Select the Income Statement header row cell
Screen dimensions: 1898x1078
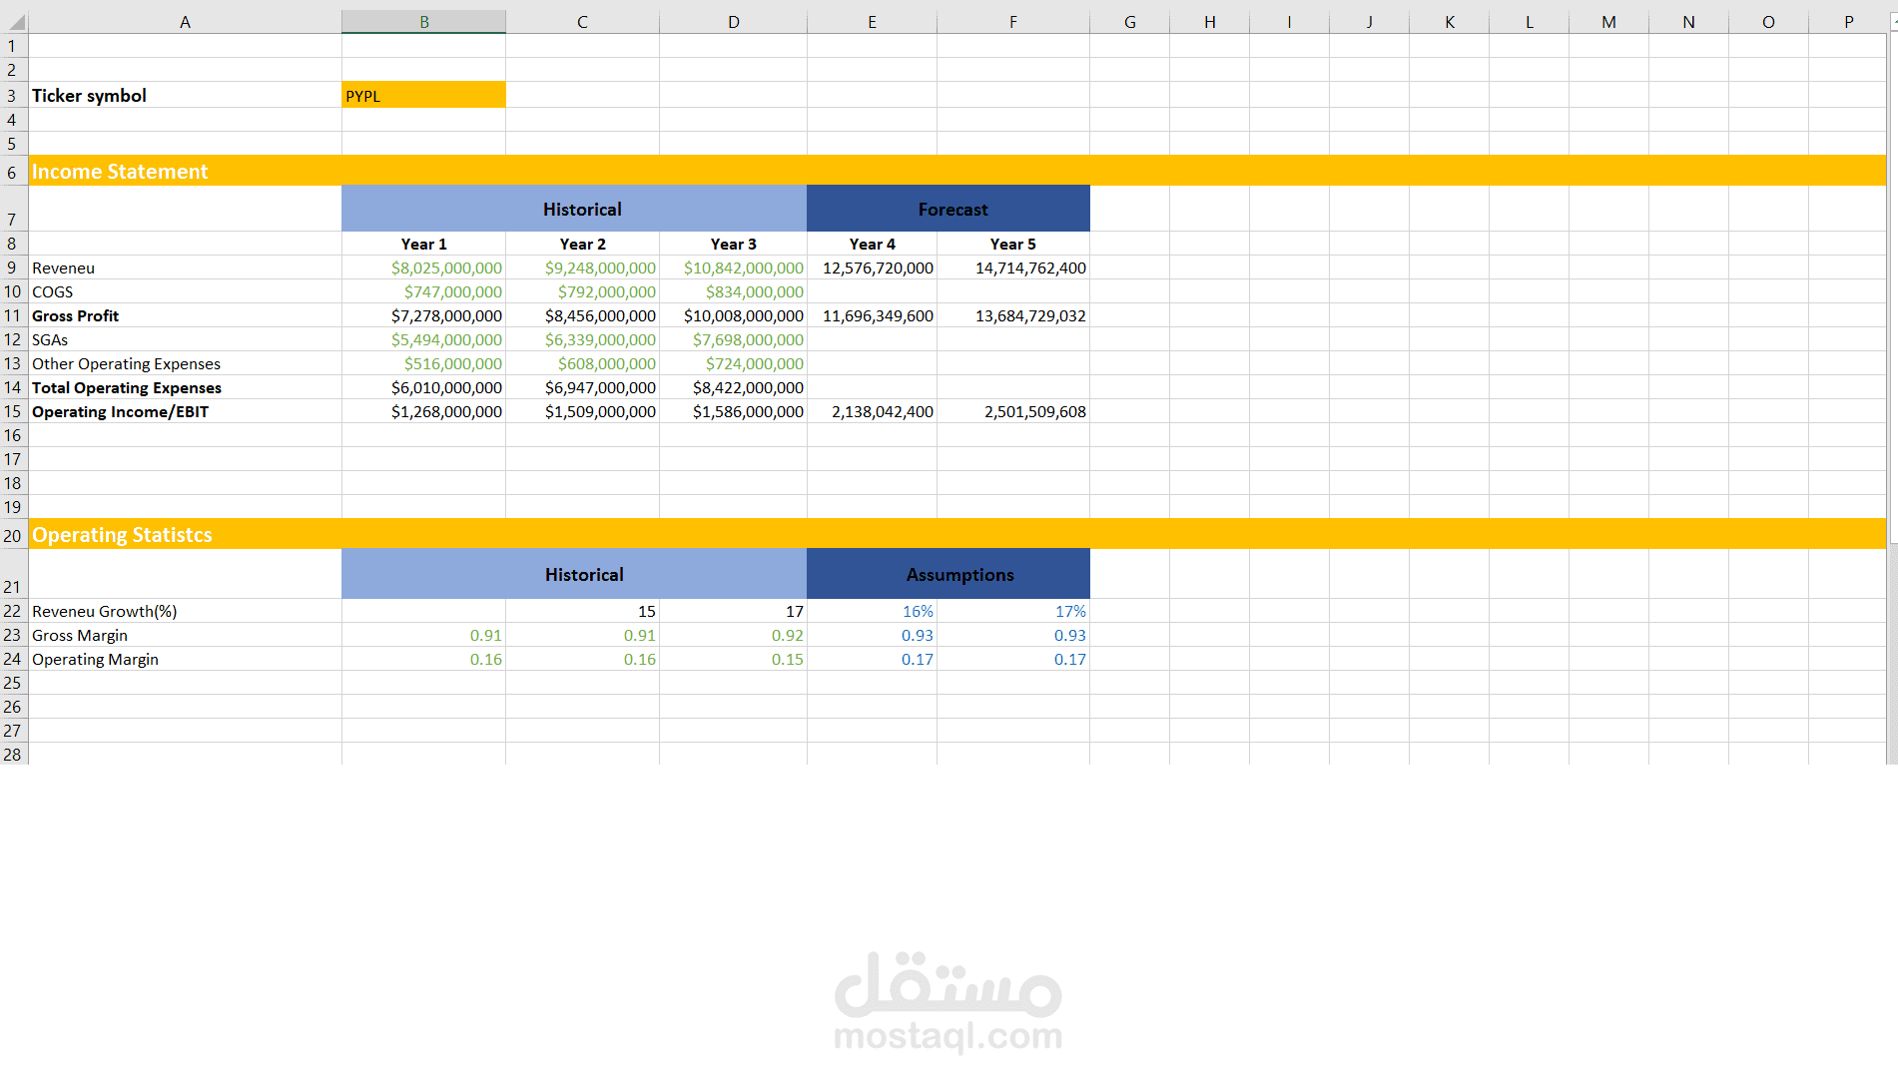coord(956,171)
